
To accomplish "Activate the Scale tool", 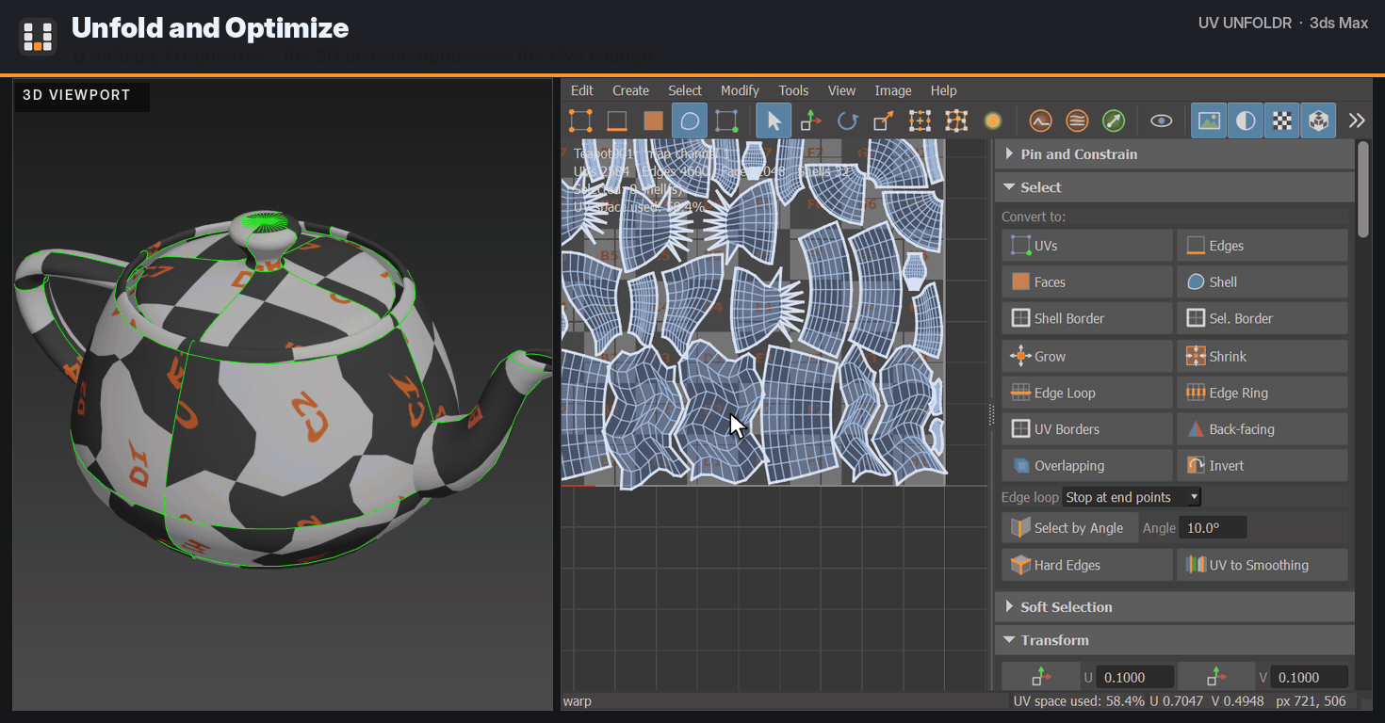I will (883, 120).
